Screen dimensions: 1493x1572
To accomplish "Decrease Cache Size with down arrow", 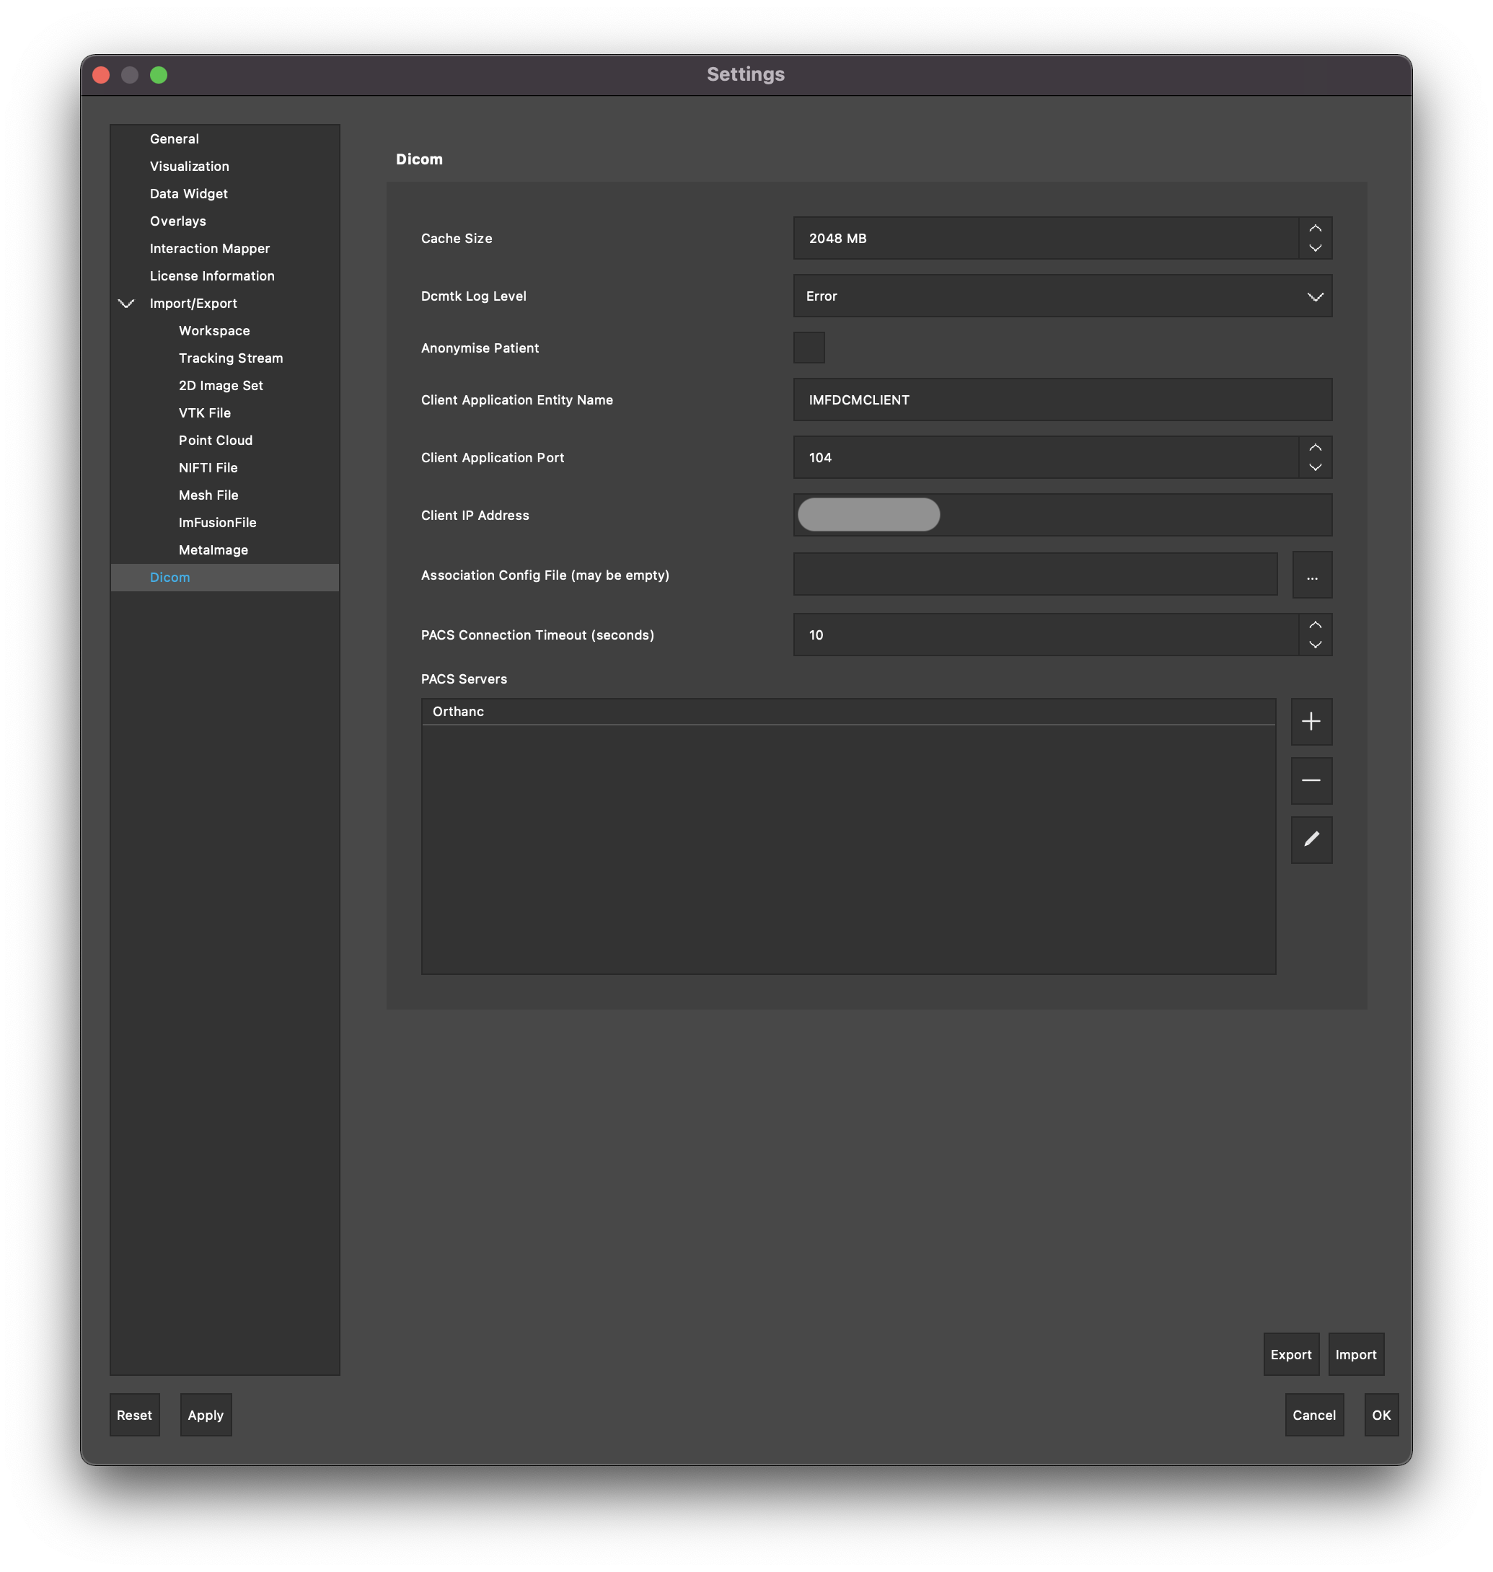I will [1315, 248].
